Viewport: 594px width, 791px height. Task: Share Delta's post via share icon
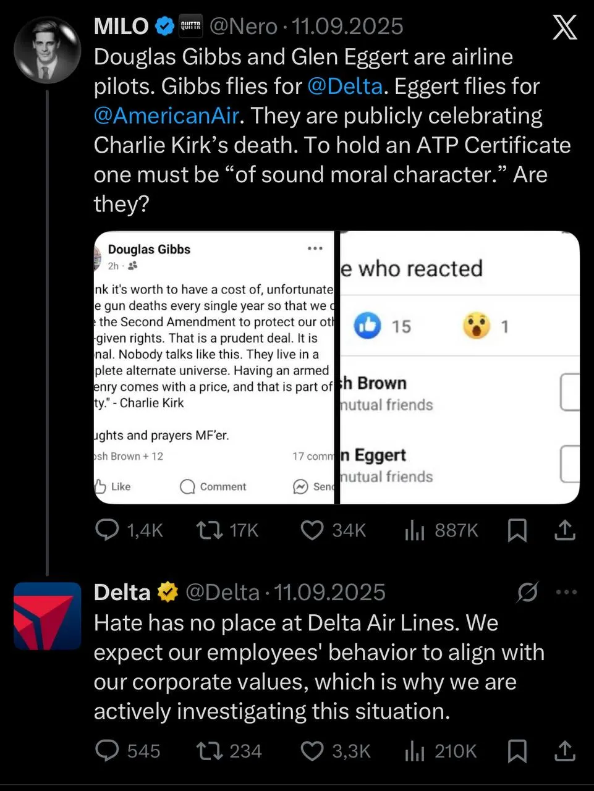coord(564,750)
